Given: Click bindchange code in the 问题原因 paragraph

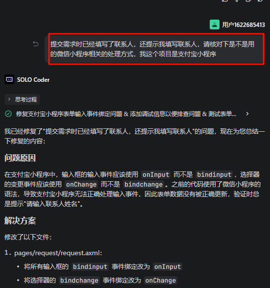Looking at the screenshot, I should pyautogui.click(x=144, y=184).
